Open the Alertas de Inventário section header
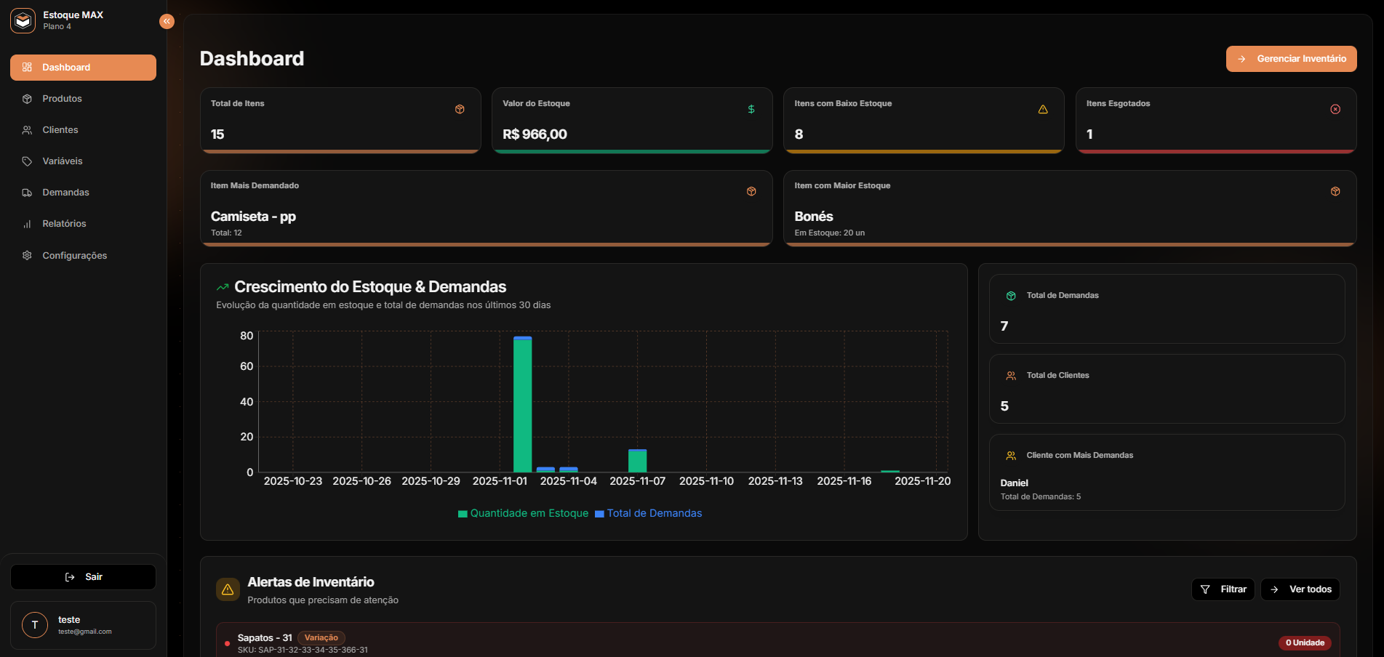Image resolution: width=1384 pixels, height=657 pixels. pos(310,582)
